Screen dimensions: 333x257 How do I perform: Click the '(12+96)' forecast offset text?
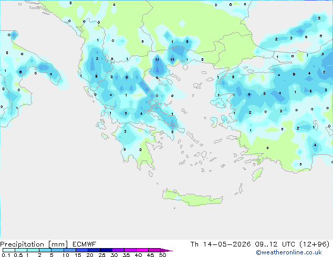pos(314,244)
